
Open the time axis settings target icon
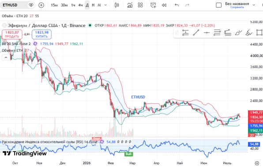coord(257,163)
